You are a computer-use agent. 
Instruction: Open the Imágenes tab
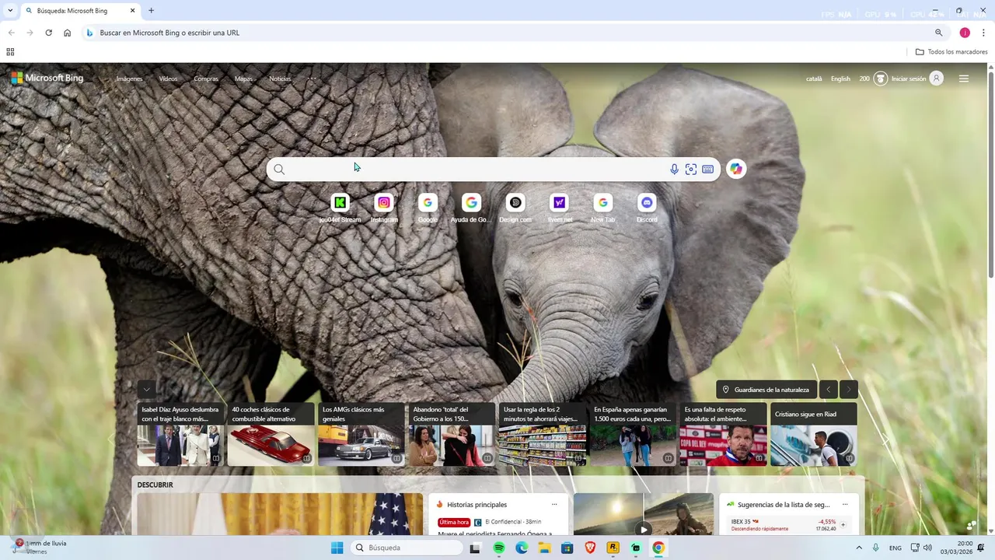pos(129,79)
